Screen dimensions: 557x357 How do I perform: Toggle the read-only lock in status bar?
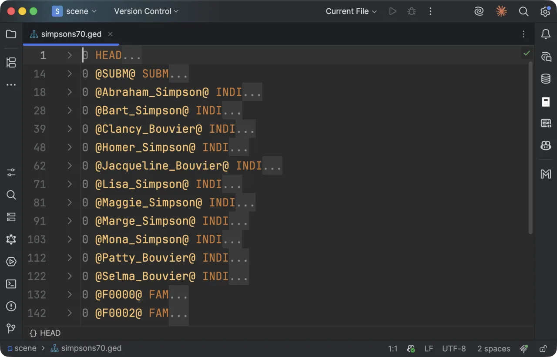[x=543, y=349]
